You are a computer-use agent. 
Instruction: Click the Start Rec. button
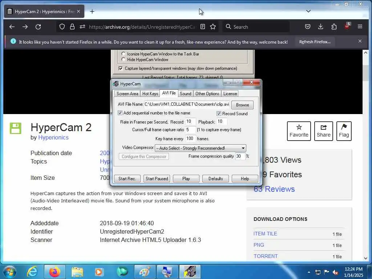(127, 178)
